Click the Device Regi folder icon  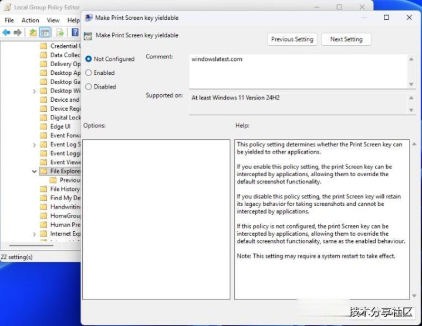[x=43, y=108]
